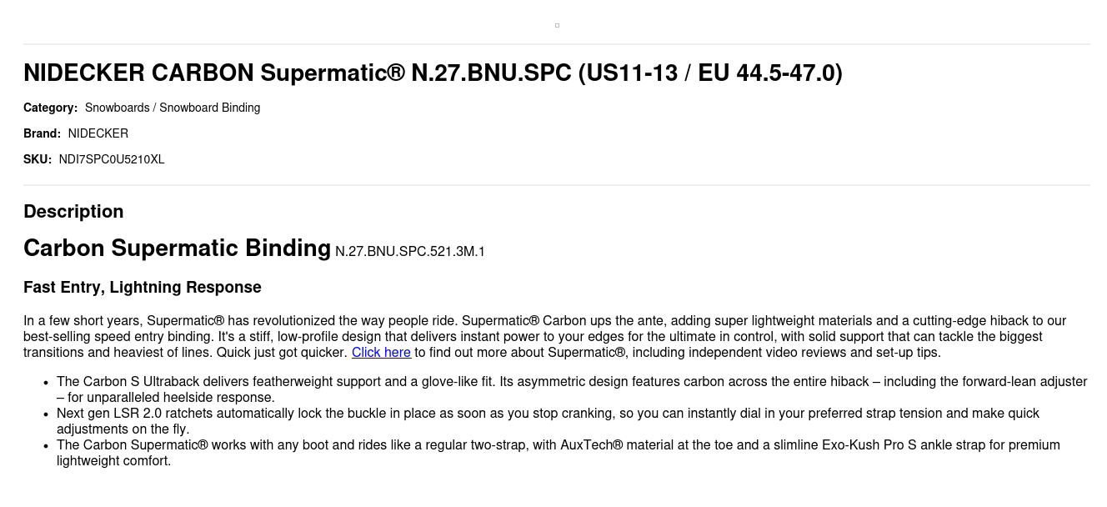Click the bullet marker of the first list item
Screen dimensions: 1107x507
pos(46,383)
